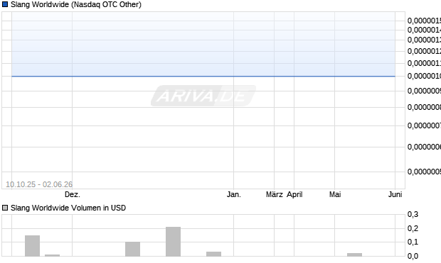Select the 'Slang Worldwide Volumen in USD' label
441x263 pixels.
[68, 208]
